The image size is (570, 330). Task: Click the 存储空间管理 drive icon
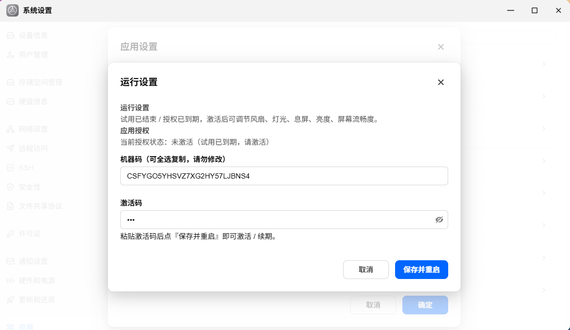coord(10,82)
